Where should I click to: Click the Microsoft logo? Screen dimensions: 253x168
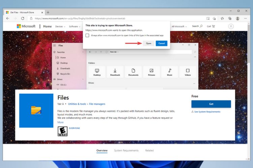click(x=26, y=26)
